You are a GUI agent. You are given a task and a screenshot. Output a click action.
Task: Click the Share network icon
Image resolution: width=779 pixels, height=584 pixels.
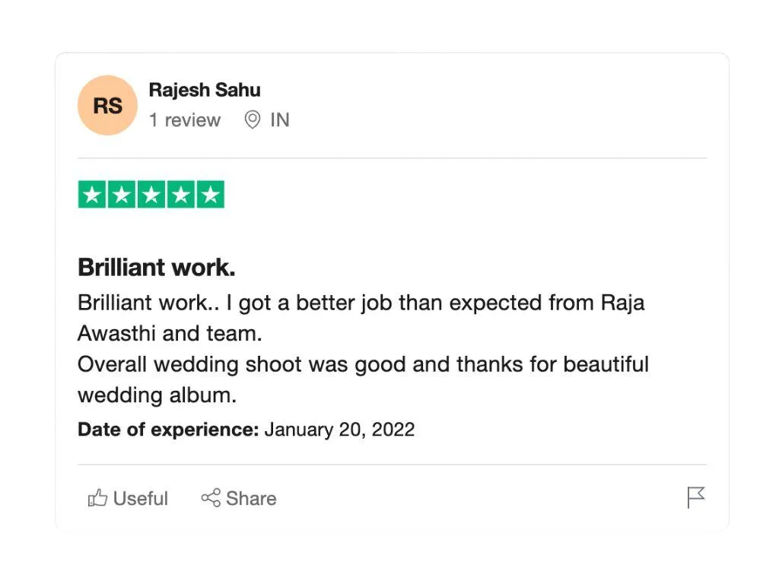point(211,497)
